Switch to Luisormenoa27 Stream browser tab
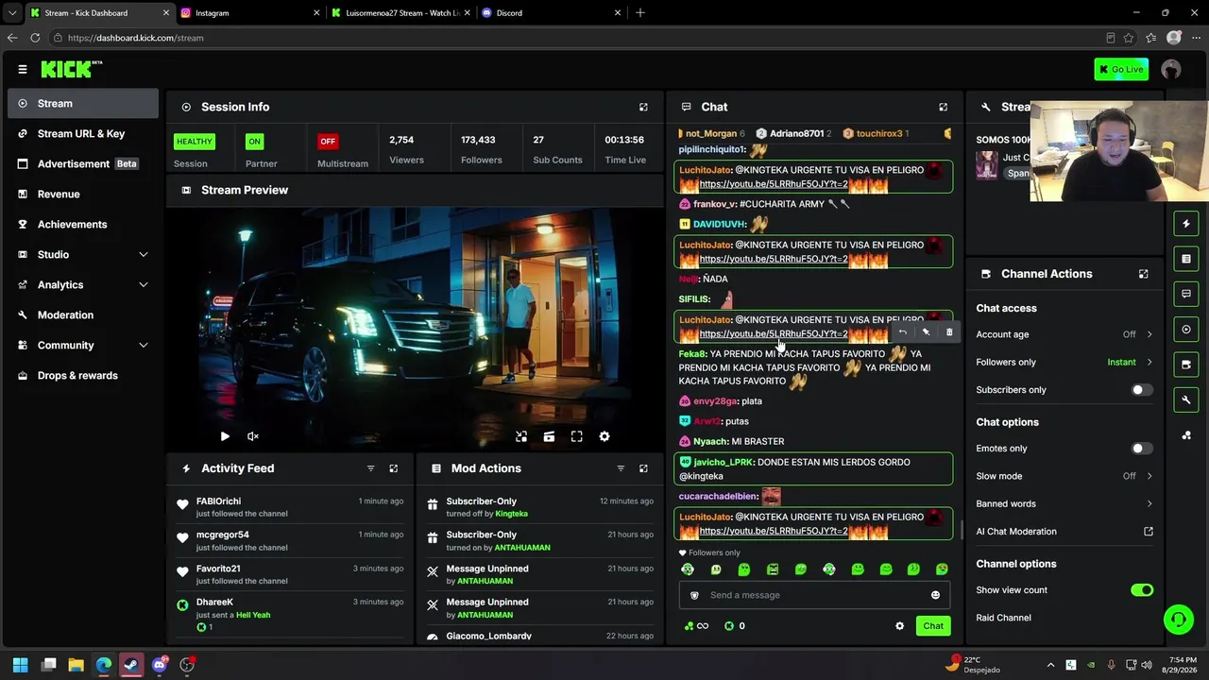 400,13
